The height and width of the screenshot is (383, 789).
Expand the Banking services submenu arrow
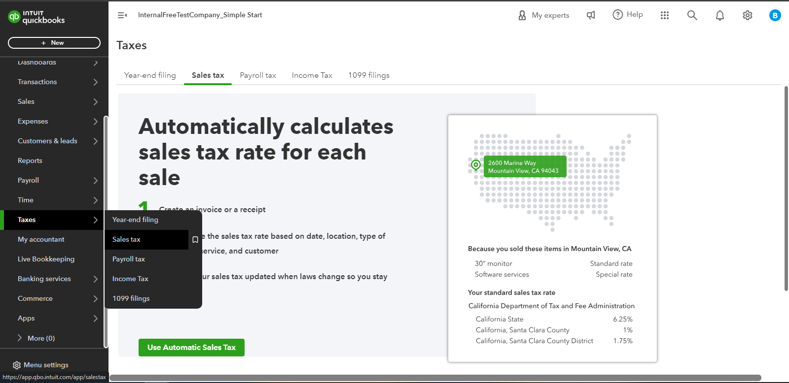[x=96, y=279]
